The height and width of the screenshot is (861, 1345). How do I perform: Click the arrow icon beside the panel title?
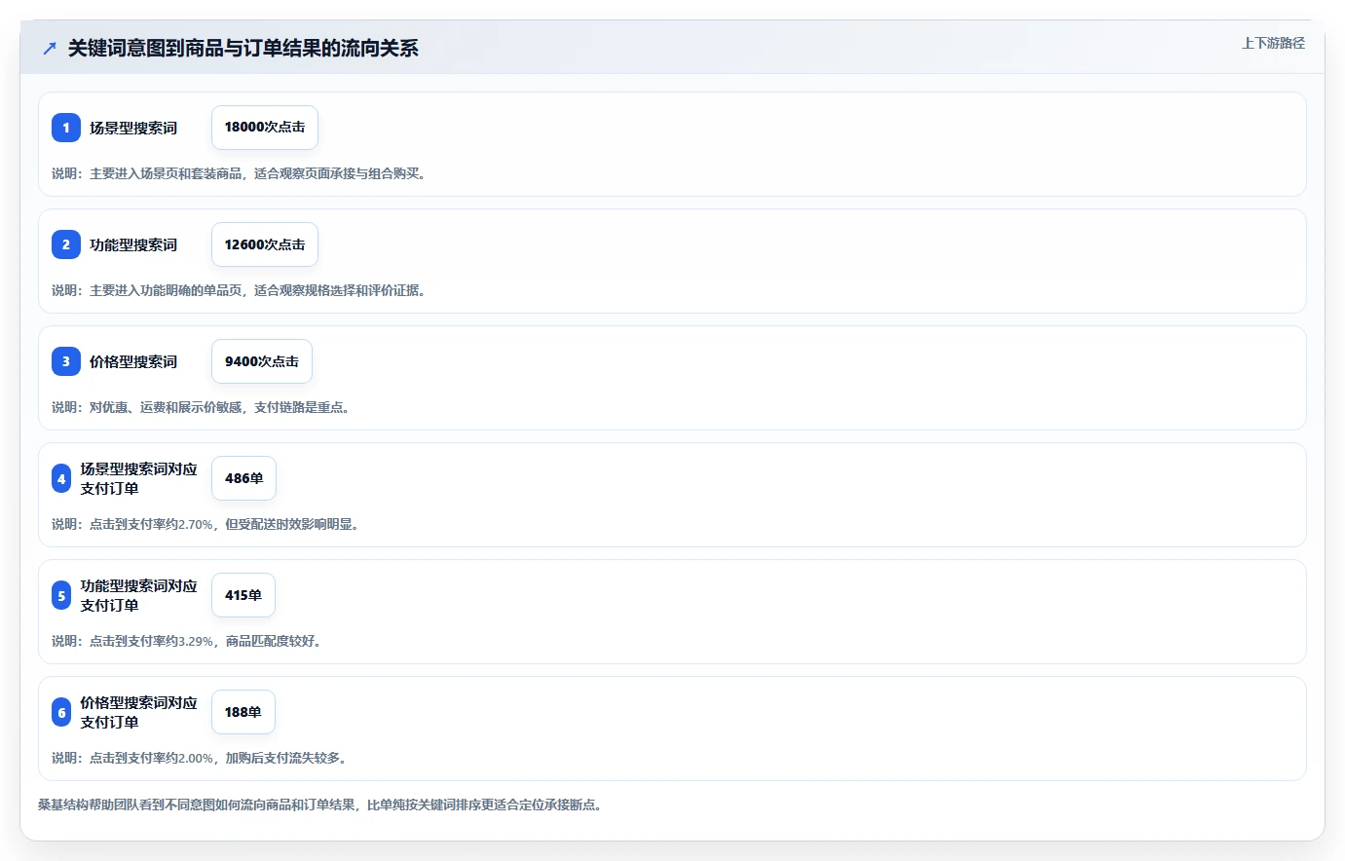click(x=50, y=48)
